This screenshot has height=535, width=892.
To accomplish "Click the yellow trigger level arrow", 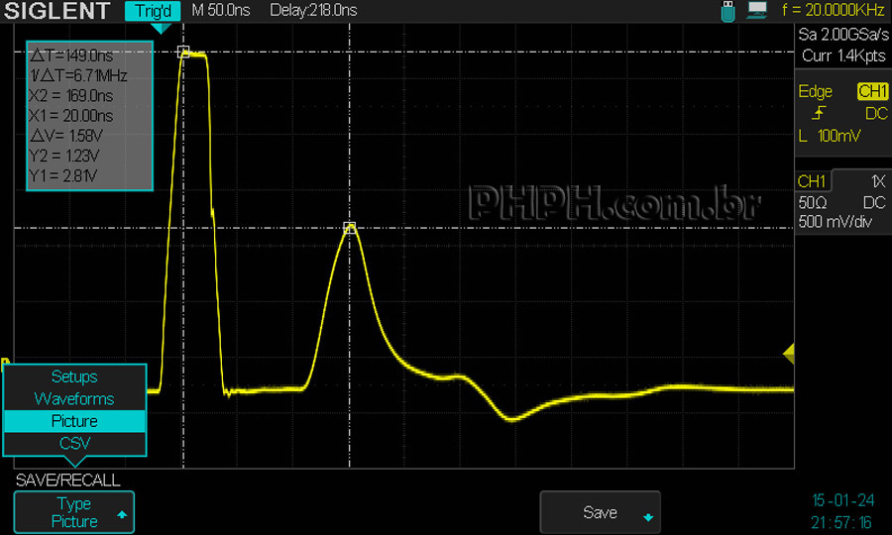I will pyautogui.click(x=789, y=353).
